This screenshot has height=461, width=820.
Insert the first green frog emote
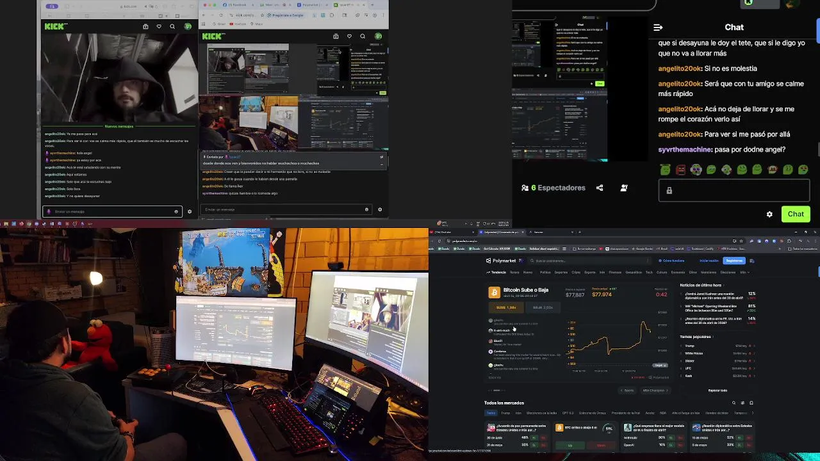[x=665, y=170]
